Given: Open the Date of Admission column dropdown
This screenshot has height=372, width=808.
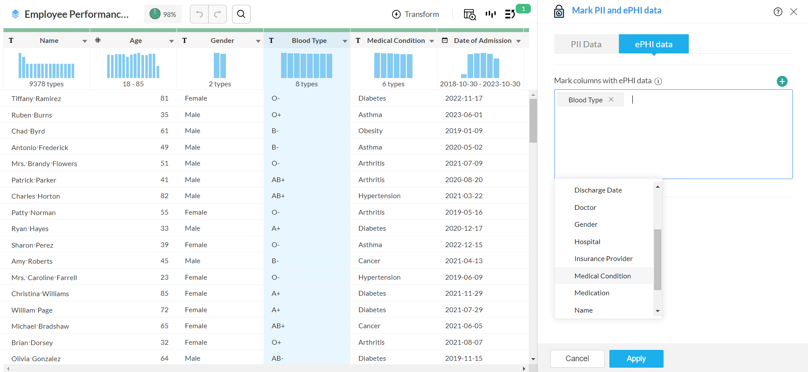Looking at the screenshot, I should (x=518, y=41).
